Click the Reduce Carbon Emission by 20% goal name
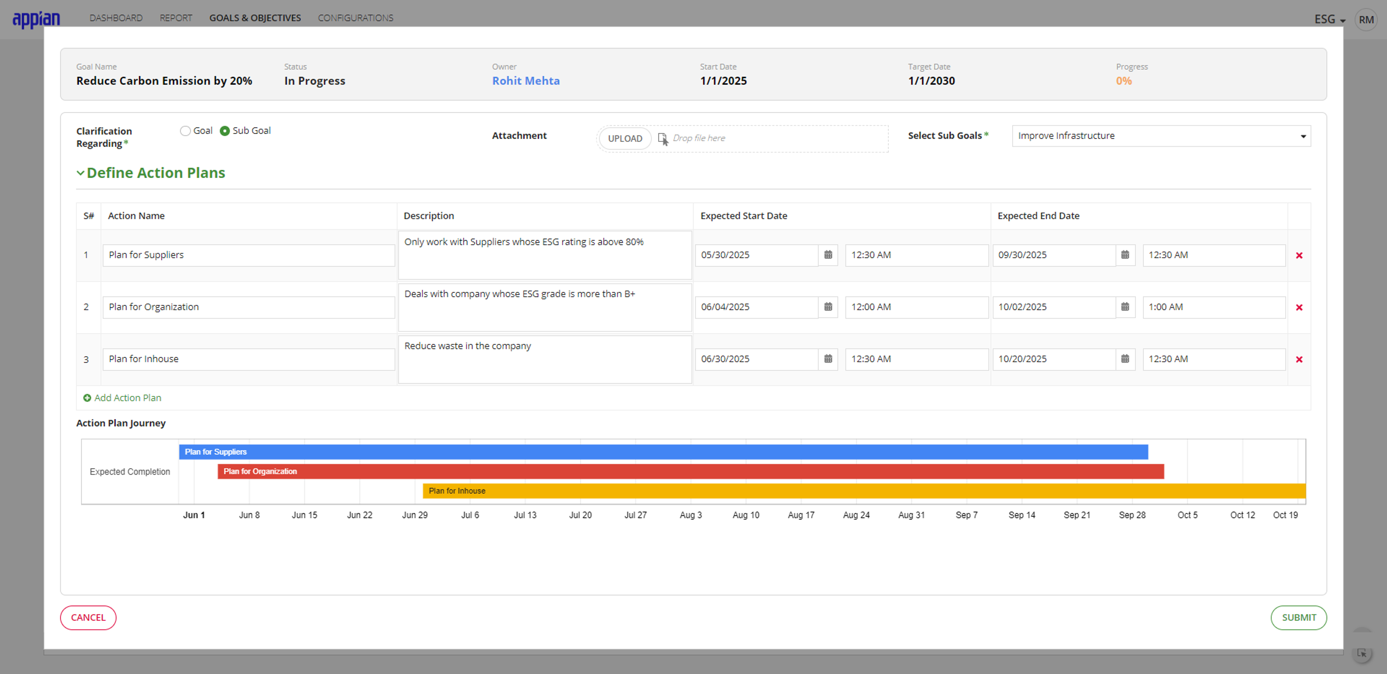Screen dimensions: 1387x674 [164, 81]
